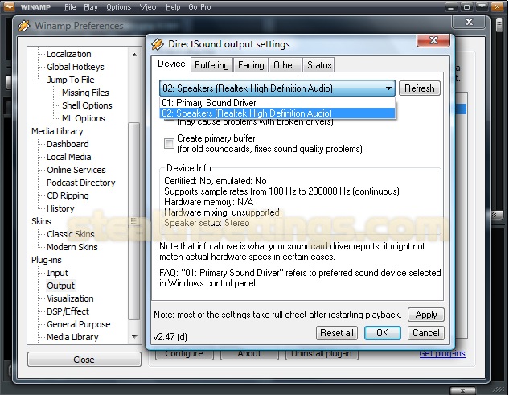The width and height of the screenshot is (509, 395).
Task: Select Online Services in the tree
Action: [x=76, y=170]
